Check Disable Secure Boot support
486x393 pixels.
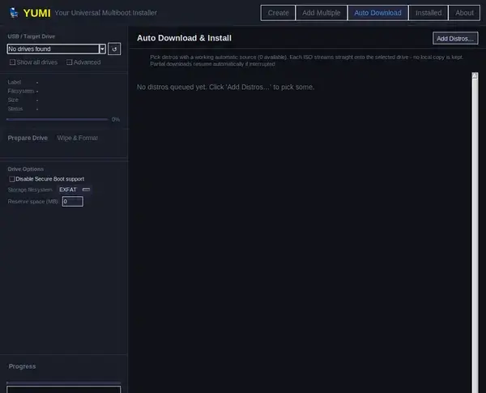(x=11, y=179)
